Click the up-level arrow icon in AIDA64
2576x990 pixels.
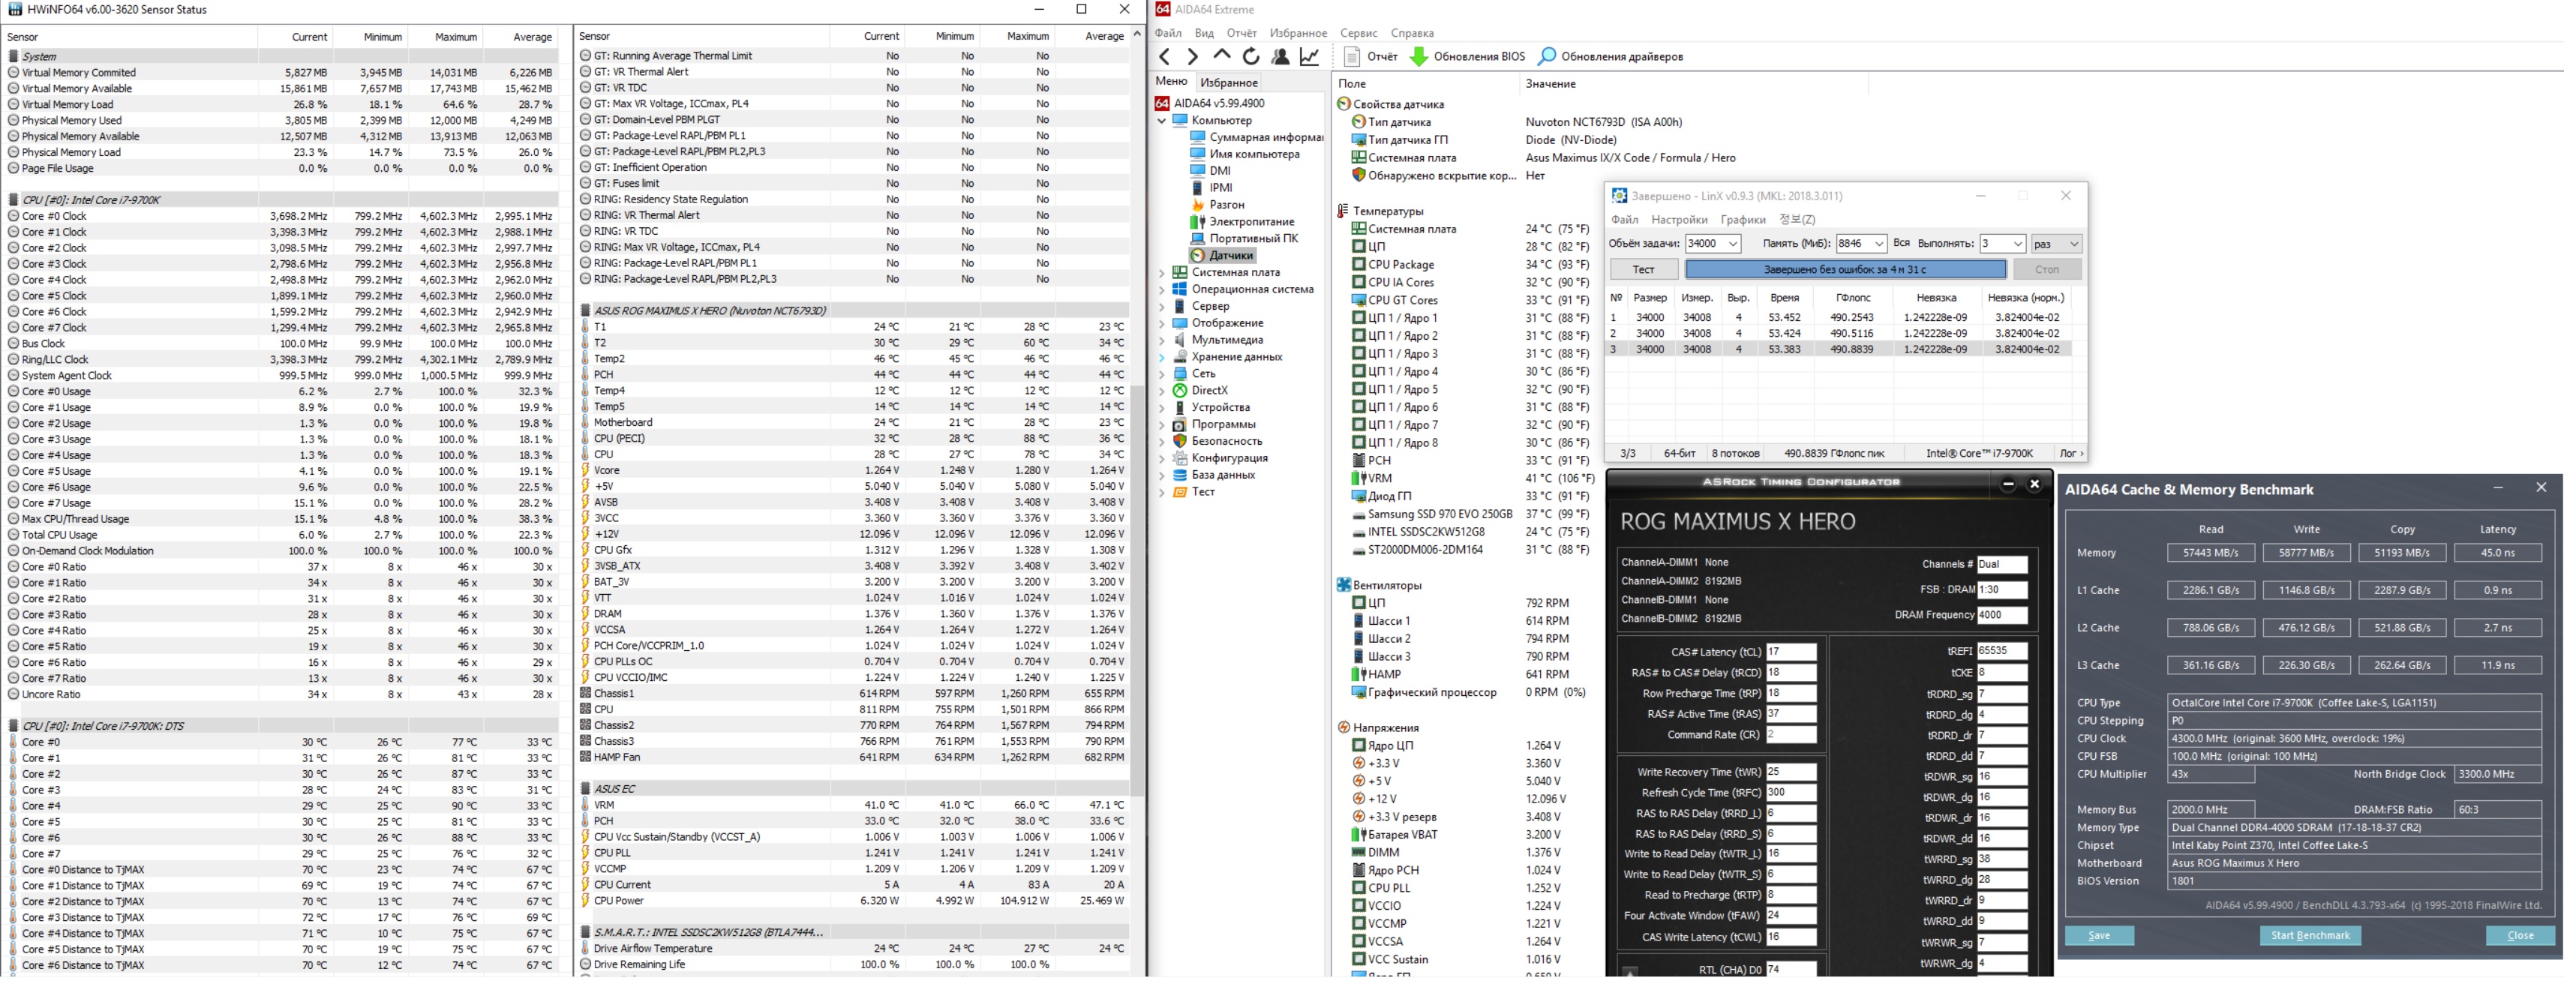tap(1221, 56)
